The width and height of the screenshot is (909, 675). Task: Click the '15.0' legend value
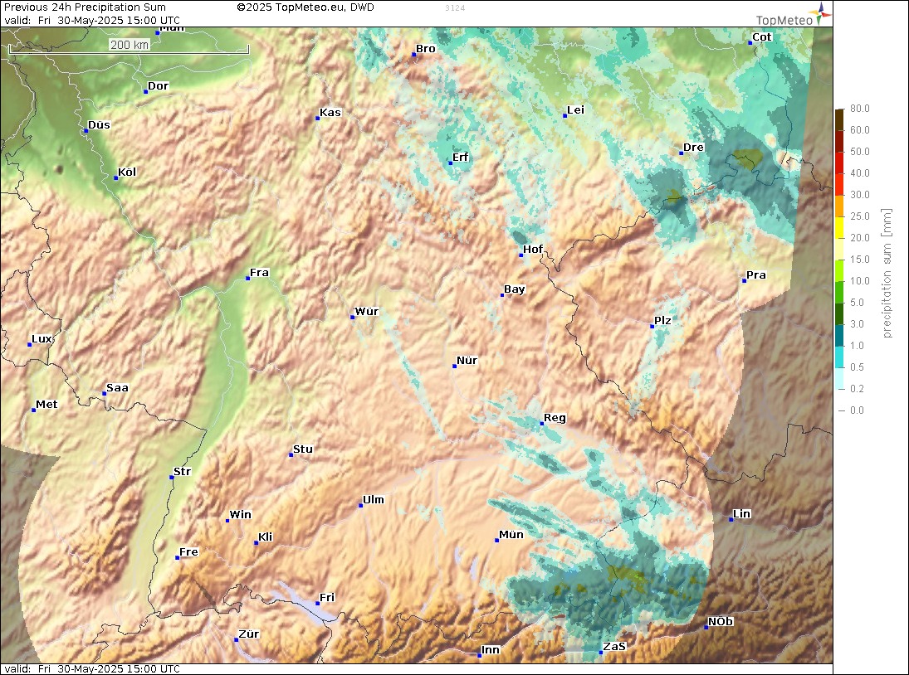pyautogui.click(x=860, y=260)
